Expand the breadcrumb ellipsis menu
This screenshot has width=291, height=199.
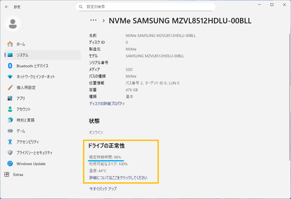93,20
